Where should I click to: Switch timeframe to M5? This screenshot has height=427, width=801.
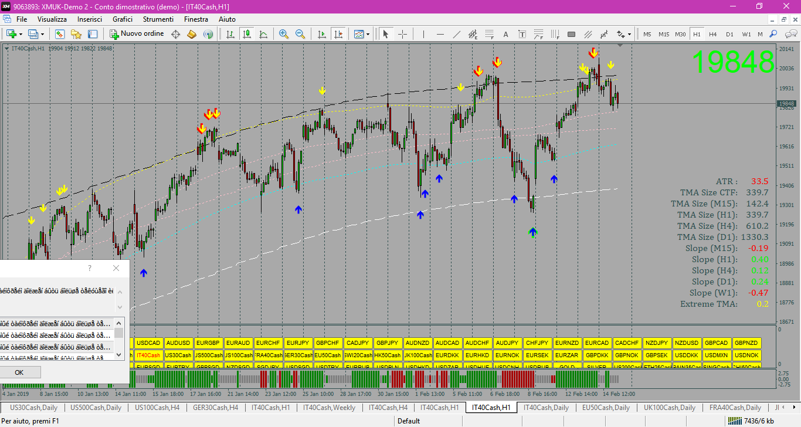[647, 34]
